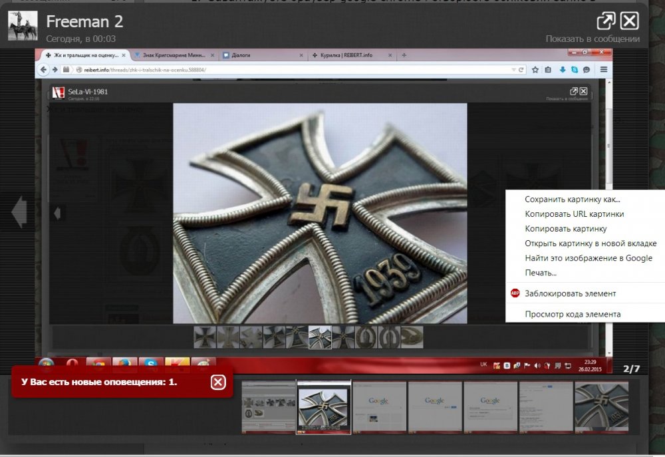Open Freeman 2 profile name link

click(x=84, y=21)
